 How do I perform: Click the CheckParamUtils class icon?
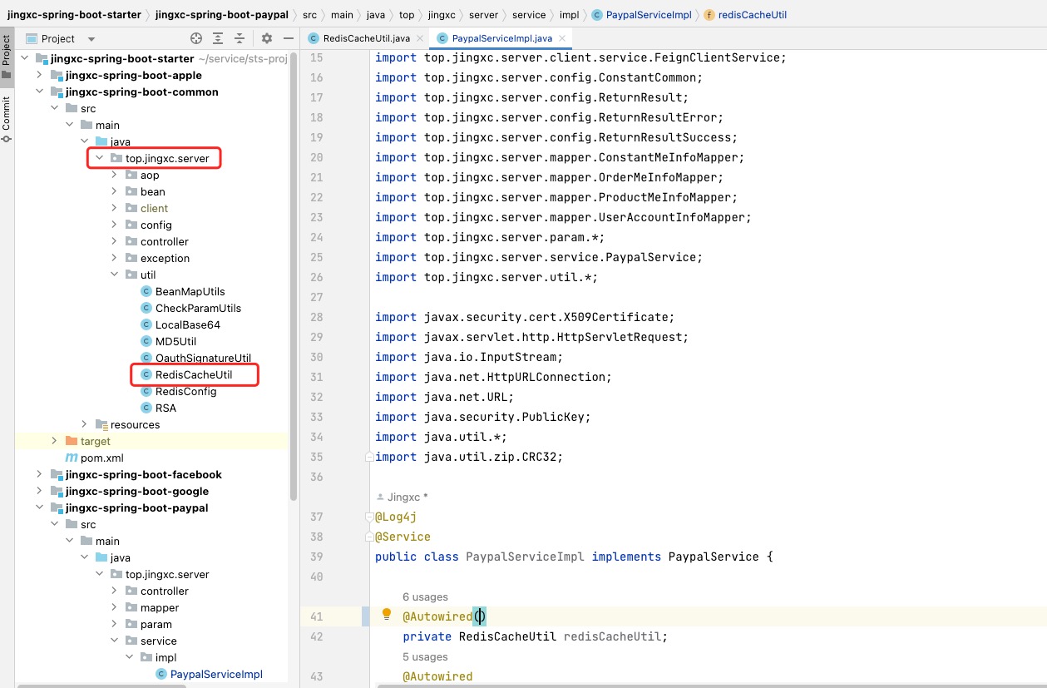pyautogui.click(x=146, y=308)
